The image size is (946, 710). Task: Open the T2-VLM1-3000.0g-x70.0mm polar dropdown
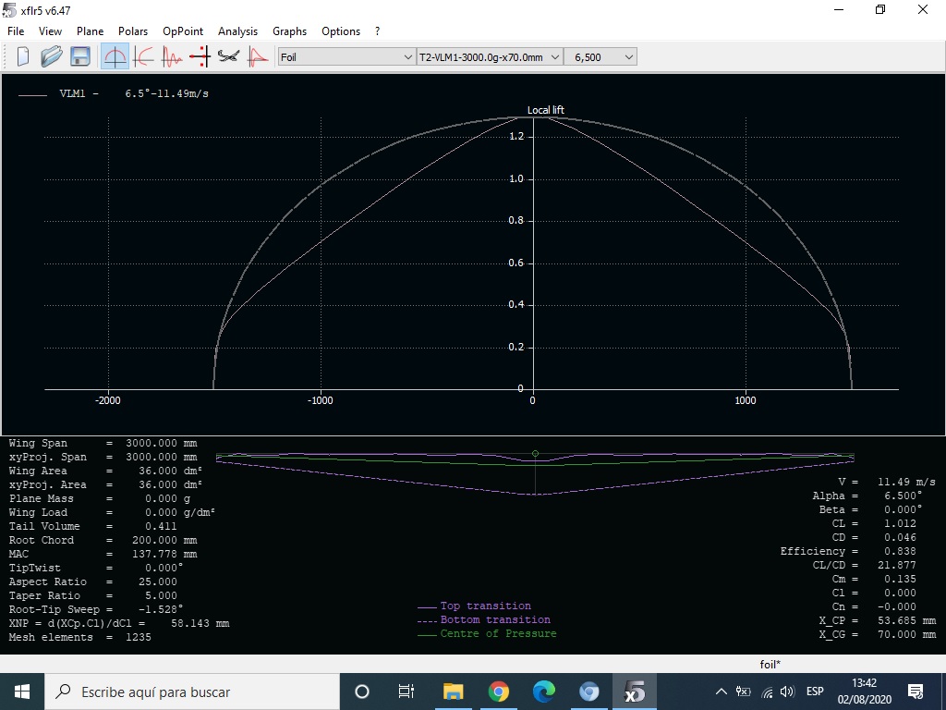pyautogui.click(x=490, y=57)
